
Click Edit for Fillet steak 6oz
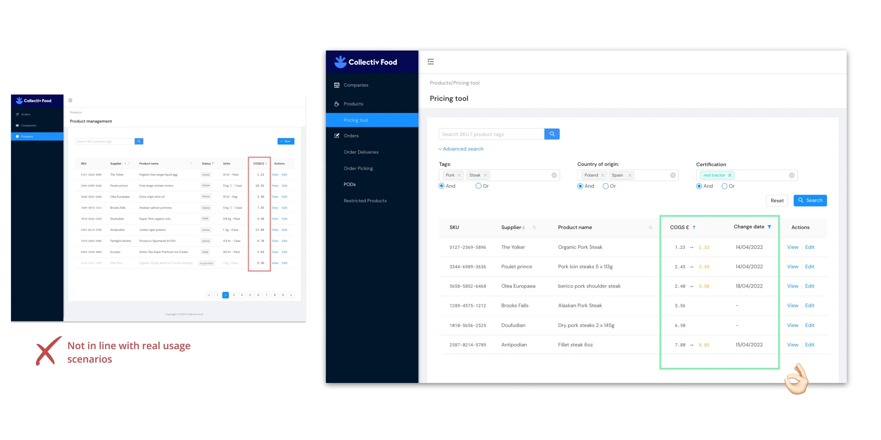pos(809,345)
